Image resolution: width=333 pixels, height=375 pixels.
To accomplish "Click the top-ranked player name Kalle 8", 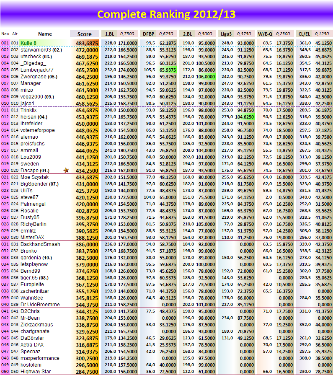I will 28,43.
